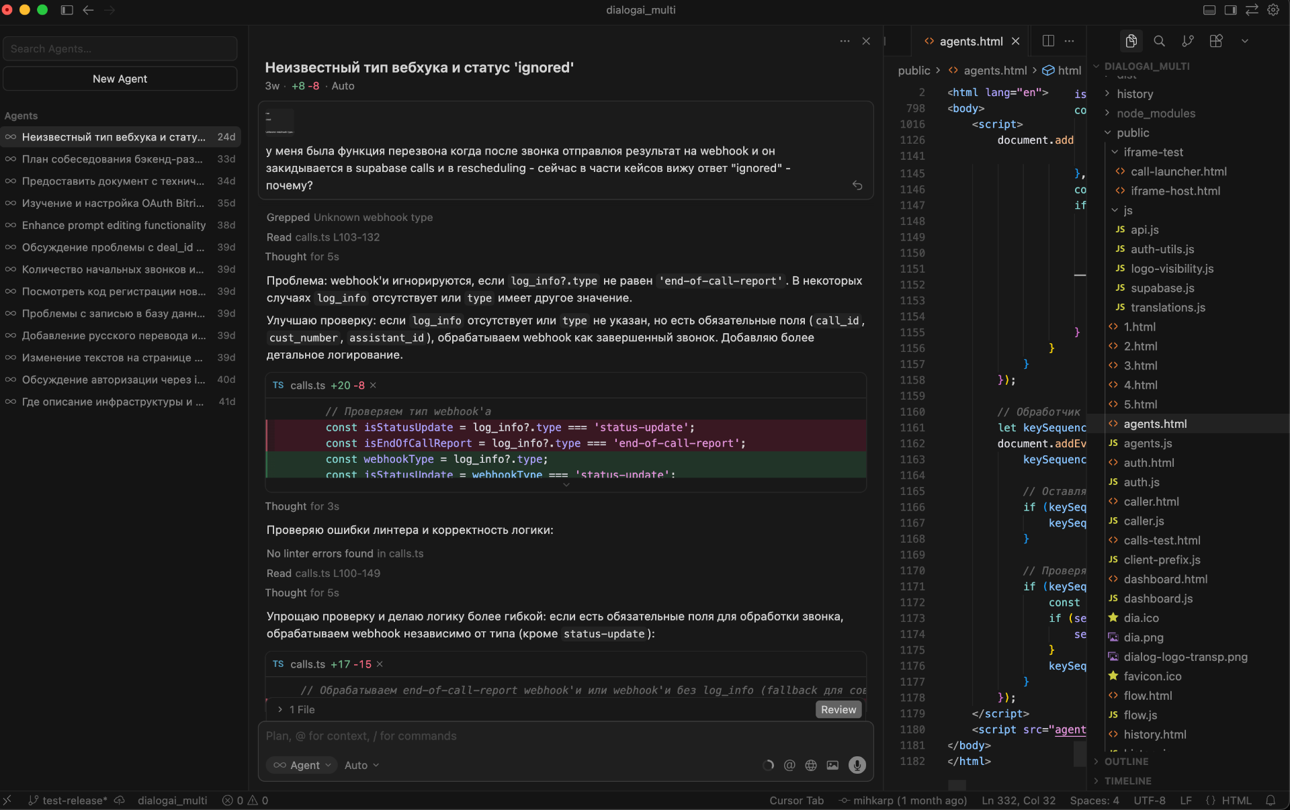Open the settings gear in title bar
The image size is (1290, 810).
click(x=1273, y=10)
